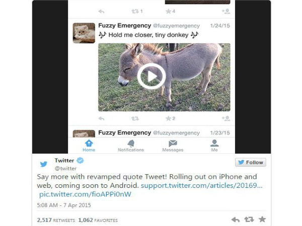Open the pic.twitter.com/fioAPPi0nW link
302x226 pixels.
(x=85, y=194)
